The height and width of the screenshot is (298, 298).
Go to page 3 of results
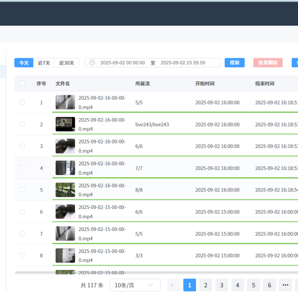(x=221, y=285)
